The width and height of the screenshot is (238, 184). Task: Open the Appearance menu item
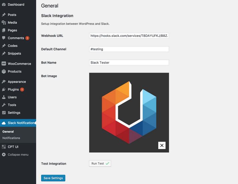tap(18, 82)
